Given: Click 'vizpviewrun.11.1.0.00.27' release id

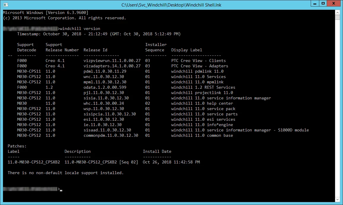Looking at the screenshot, I should [x=112, y=61].
